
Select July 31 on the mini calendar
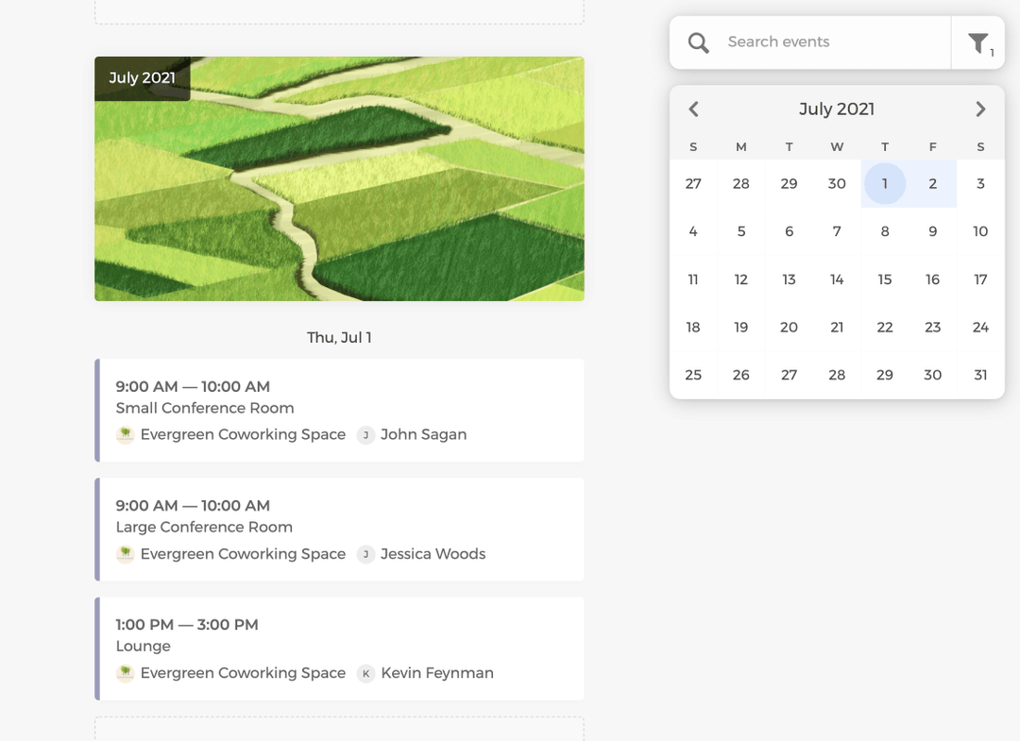[x=980, y=375]
